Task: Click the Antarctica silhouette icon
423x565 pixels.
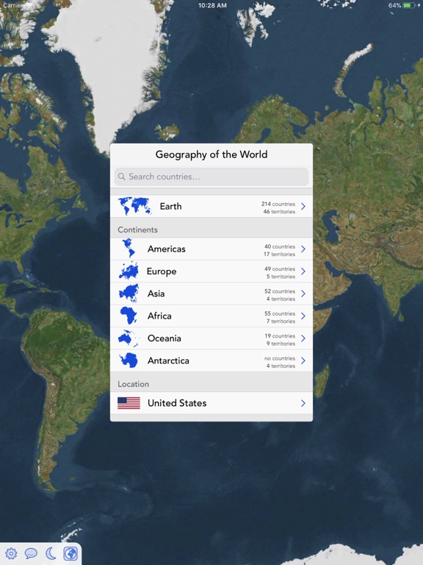Action: pos(129,360)
